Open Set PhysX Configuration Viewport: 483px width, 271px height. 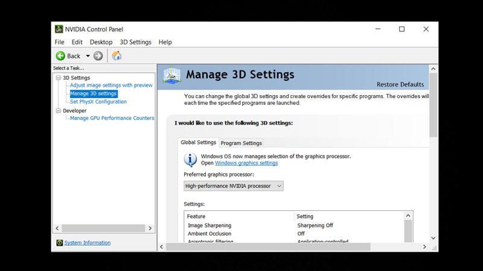[98, 102]
